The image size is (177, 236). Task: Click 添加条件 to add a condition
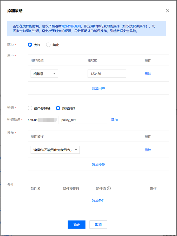click(98, 200)
